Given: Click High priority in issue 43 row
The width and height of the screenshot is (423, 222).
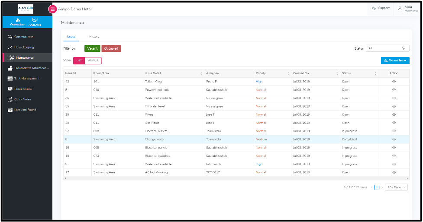Looking at the screenshot, I should [259, 82].
